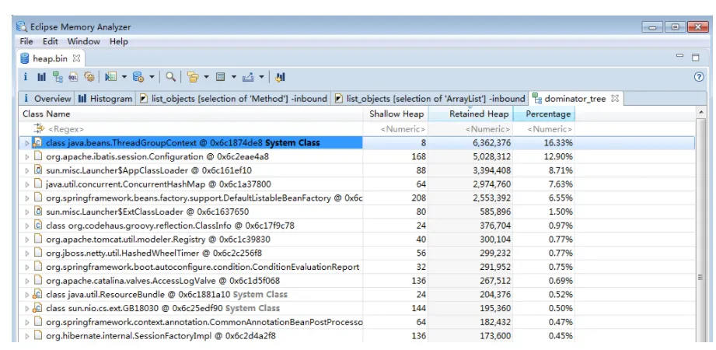The width and height of the screenshot is (716, 350).
Task: Expand the ibatis session.Configuration row
Action: [x=27, y=157]
